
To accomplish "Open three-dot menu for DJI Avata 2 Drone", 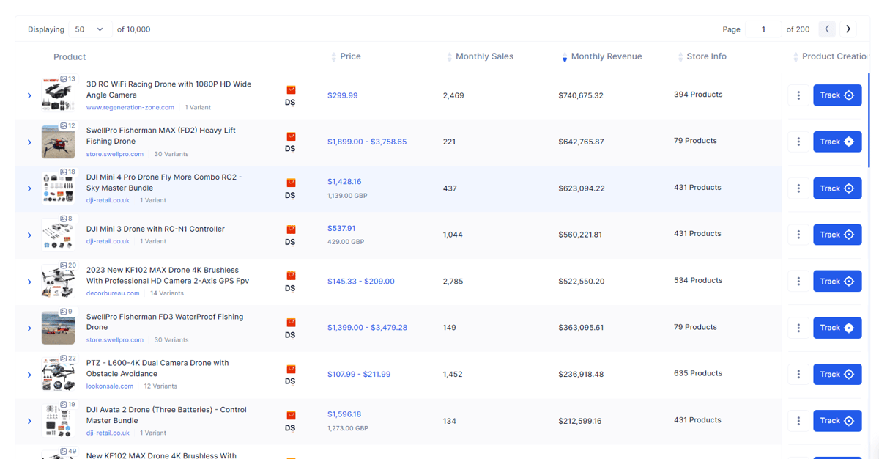I will click(x=798, y=421).
